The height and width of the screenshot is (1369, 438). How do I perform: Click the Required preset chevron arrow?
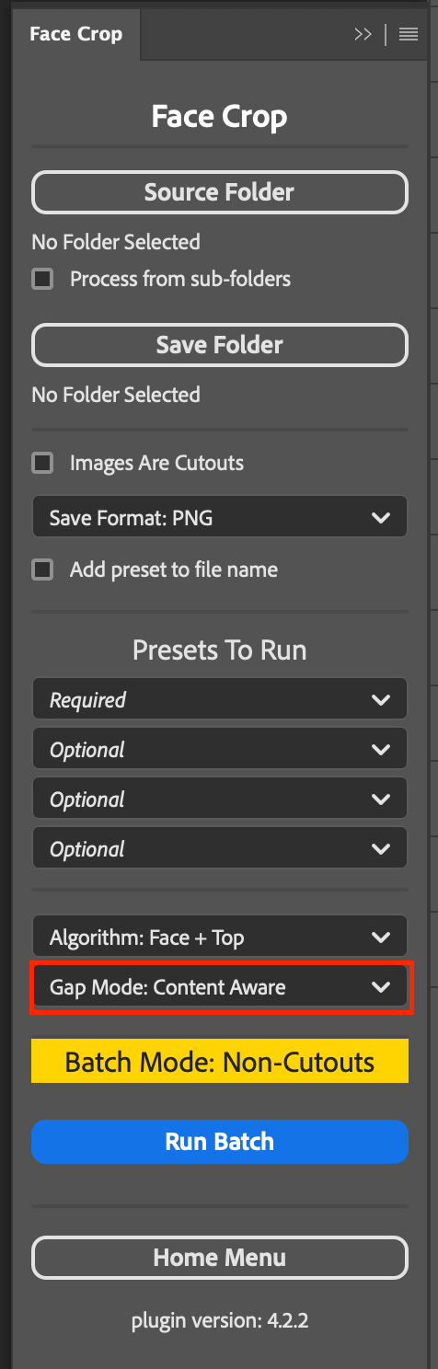point(381,701)
